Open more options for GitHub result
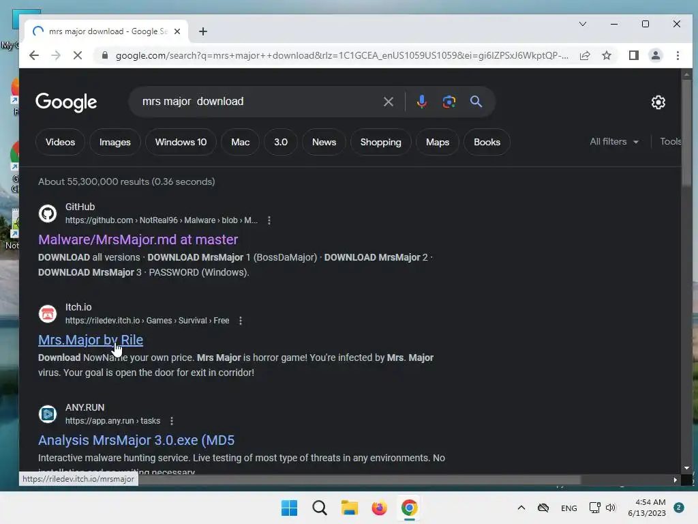The height and width of the screenshot is (524, 698). pyautogui.click(x=269, y=220)
